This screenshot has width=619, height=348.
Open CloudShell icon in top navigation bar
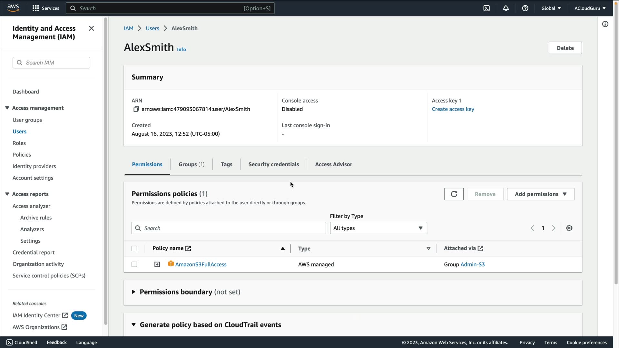[x=486, y=8]
